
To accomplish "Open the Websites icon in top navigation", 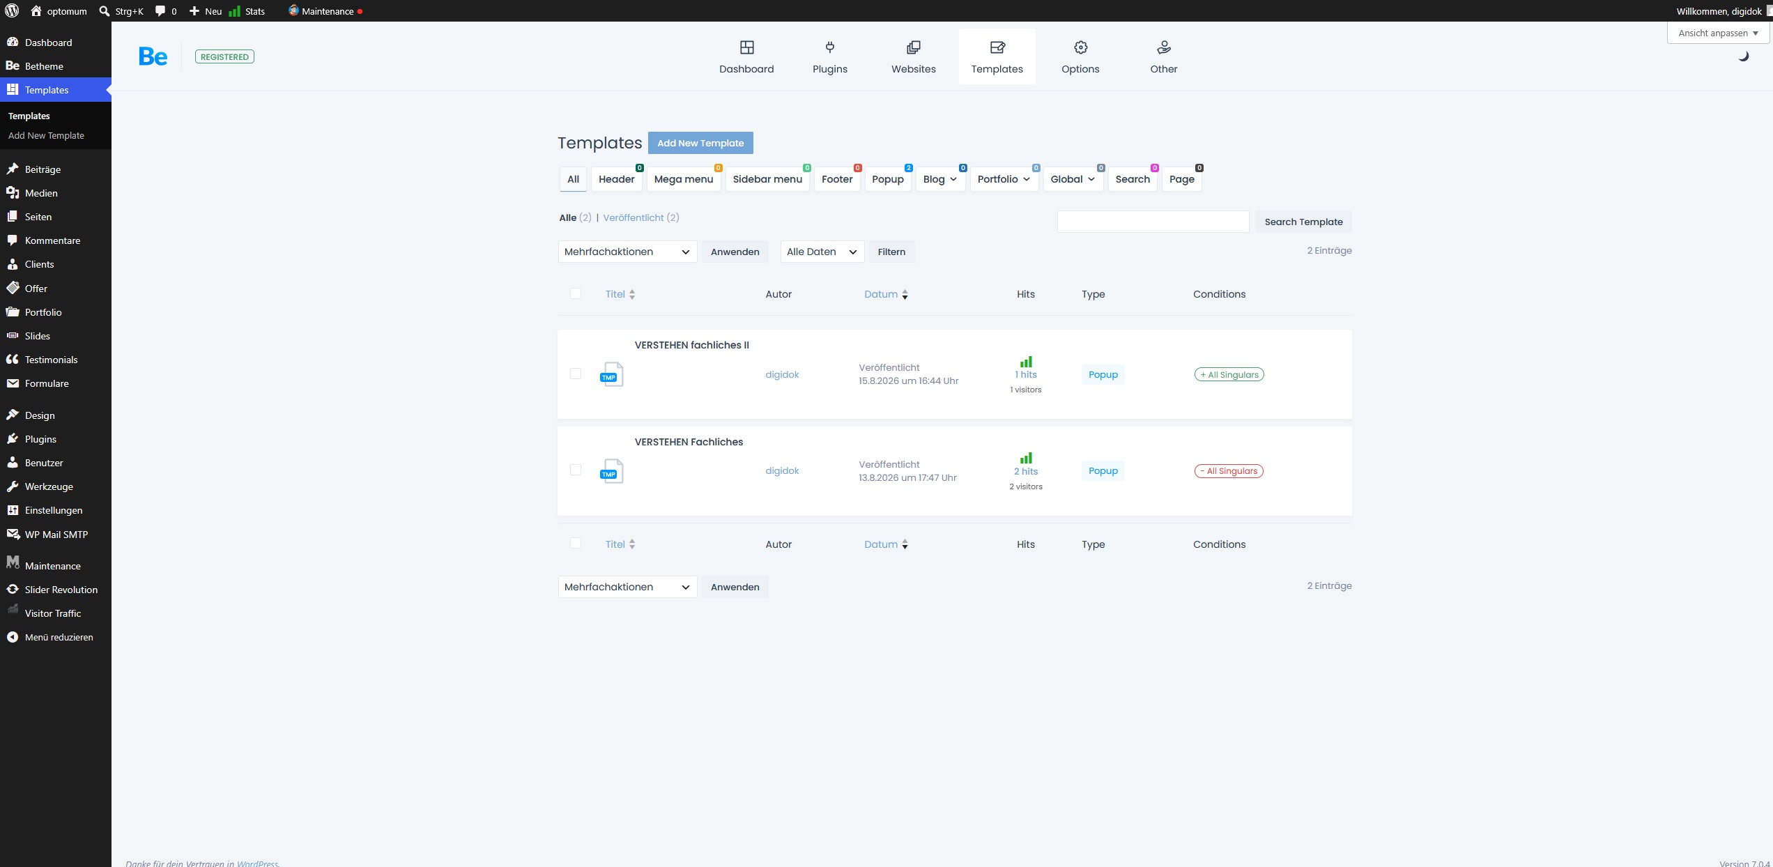I will pos(914,47).
